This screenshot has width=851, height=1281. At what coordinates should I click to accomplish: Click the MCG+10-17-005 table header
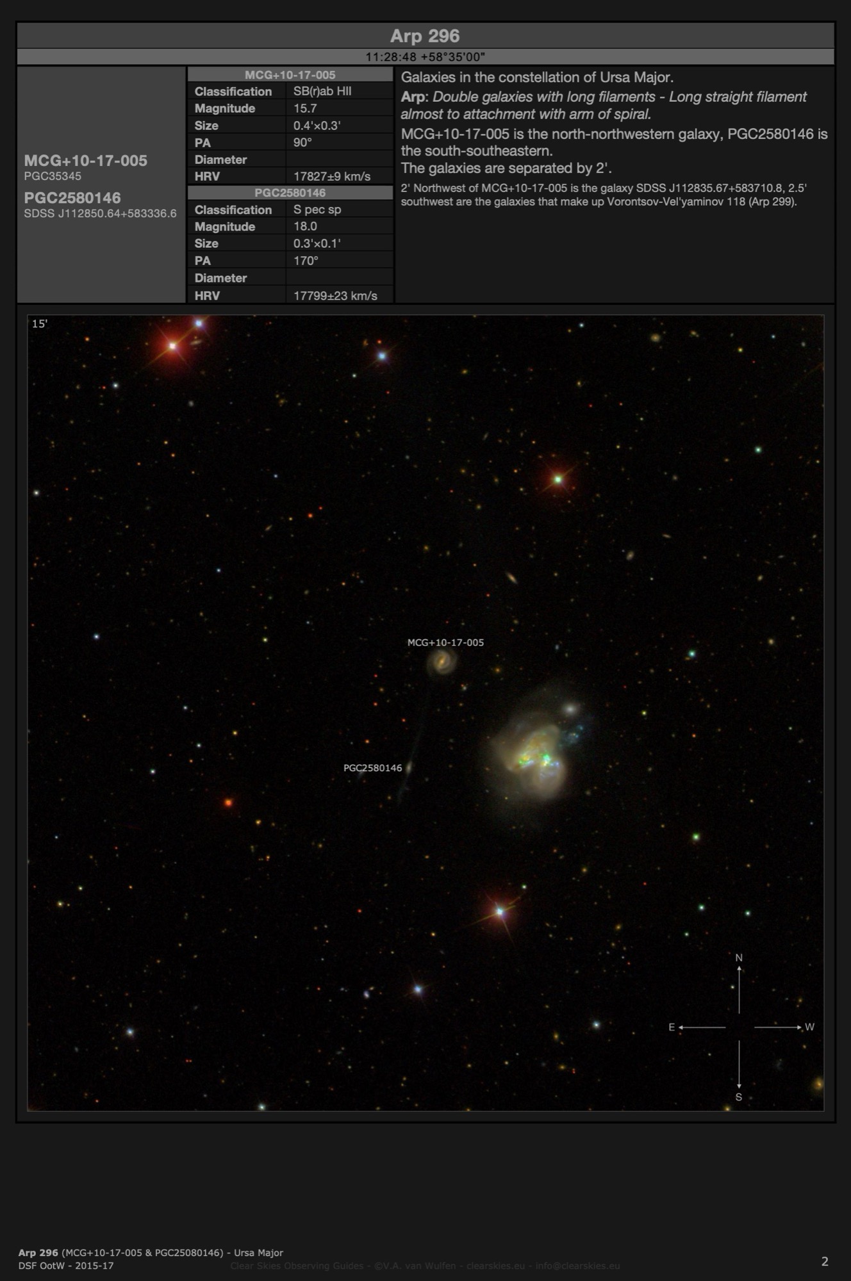coord(290,75)
